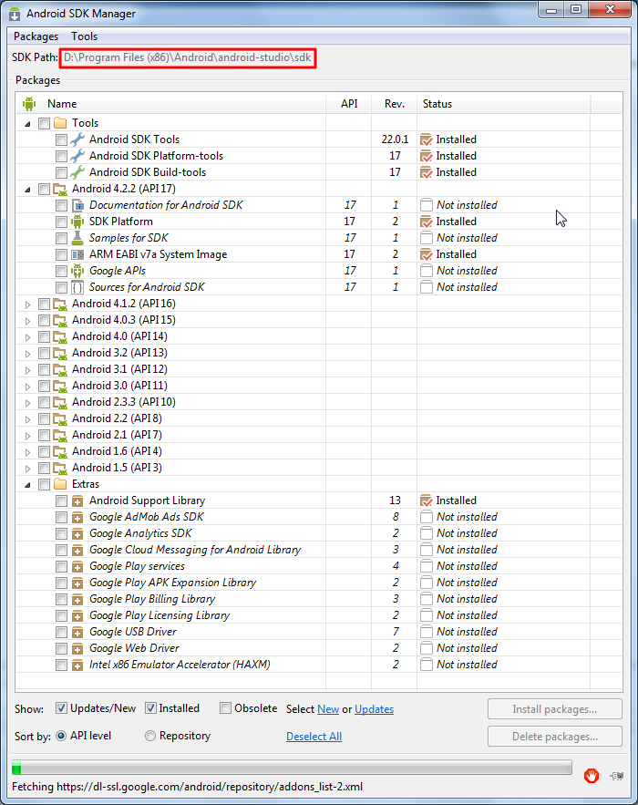
Task: Expand the Android 4.1.2 (API 16) group
Action: [27, 304]
